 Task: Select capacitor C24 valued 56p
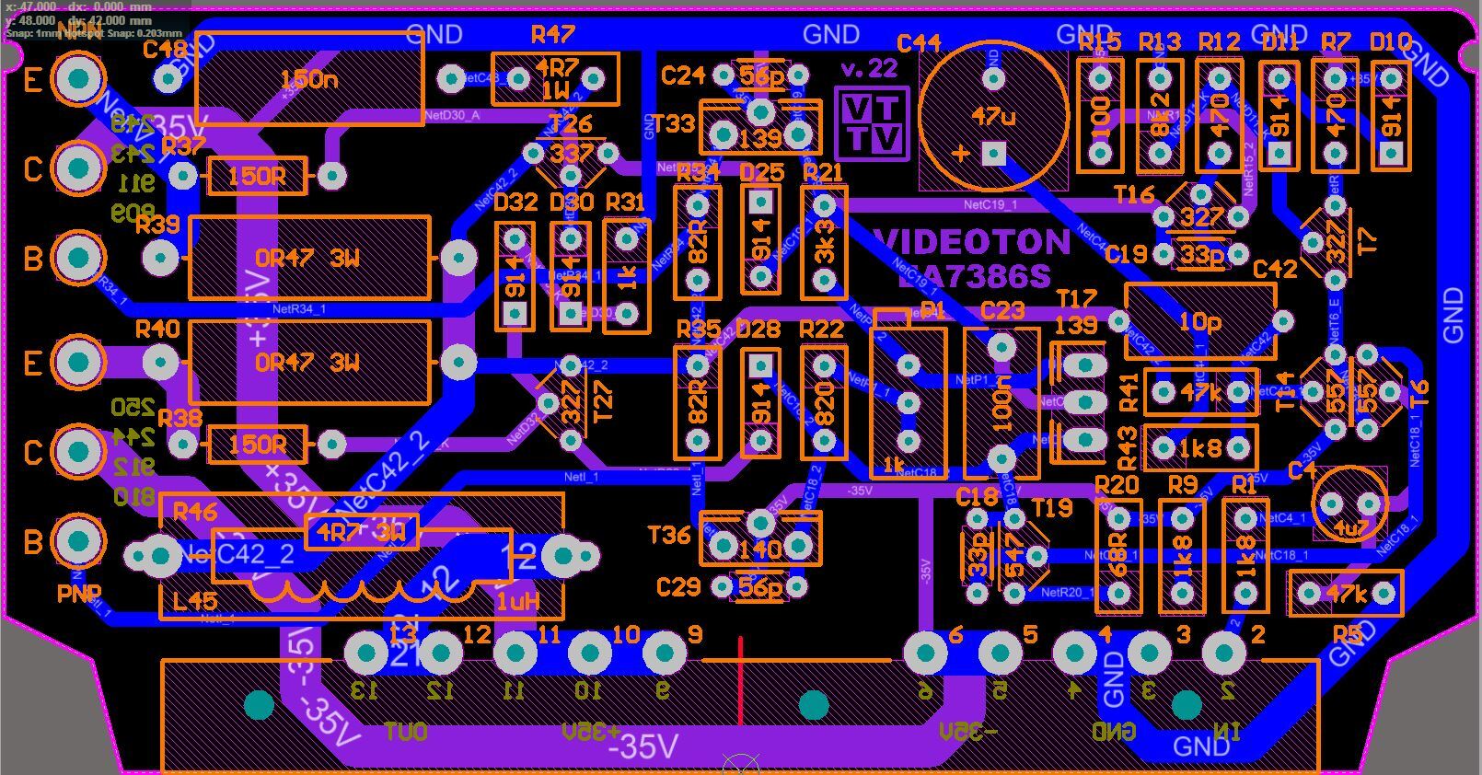(x=760, y=75)
